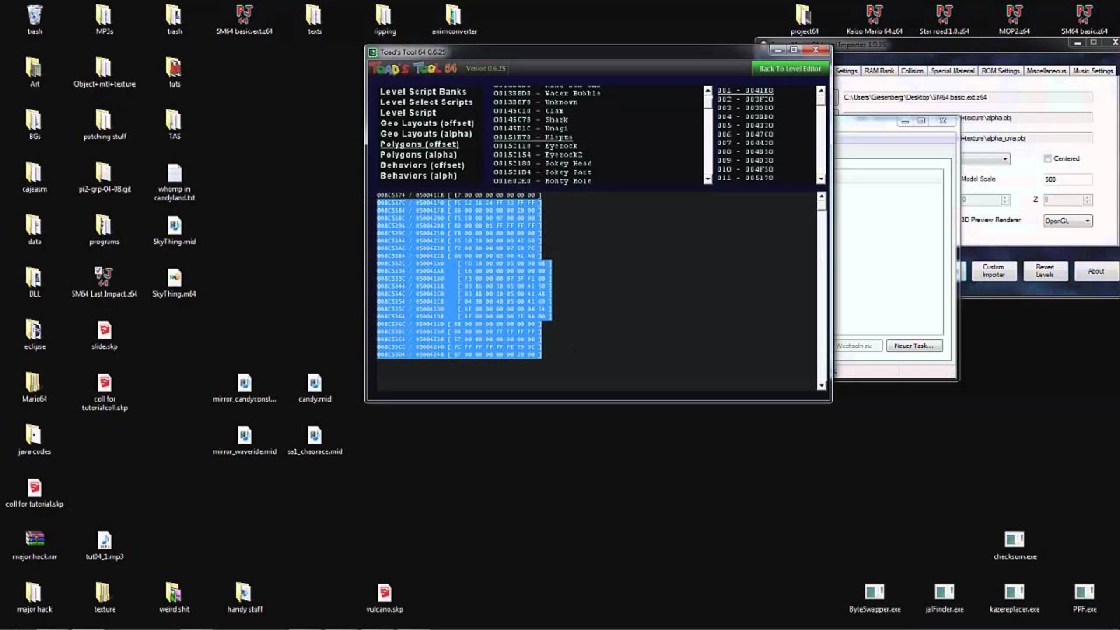The height and width of the screenshot is (630, 1120).
Task: Select entry 005 - 004330 in offset list
Action: [745, 126]
